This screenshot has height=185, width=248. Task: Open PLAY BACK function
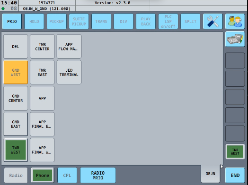[146, 21]
